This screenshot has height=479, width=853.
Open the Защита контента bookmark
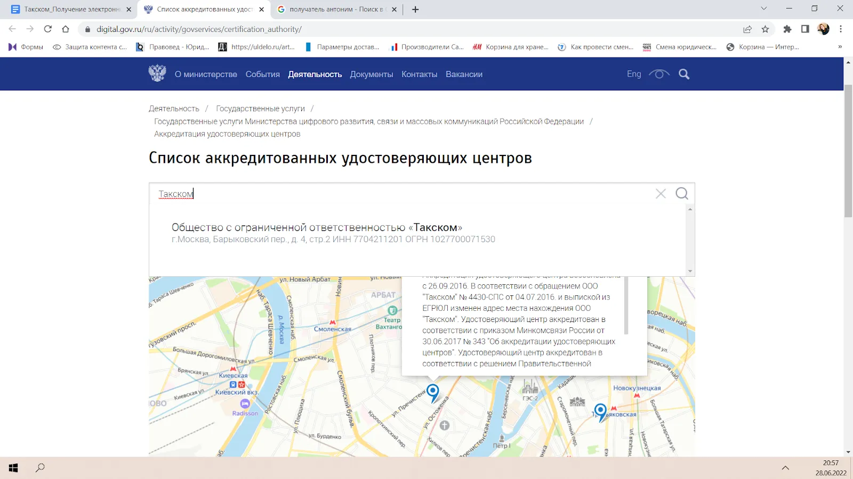click(x=90, y=47)
